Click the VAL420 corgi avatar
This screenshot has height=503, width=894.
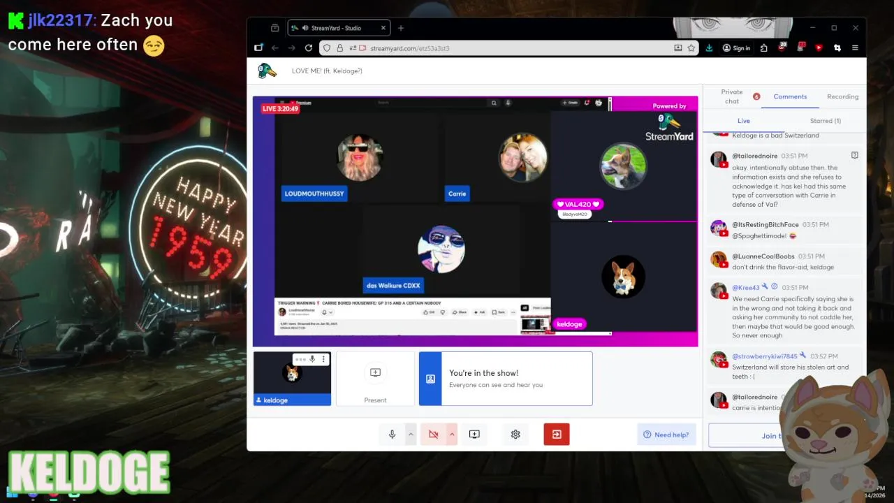coord(623,166)
